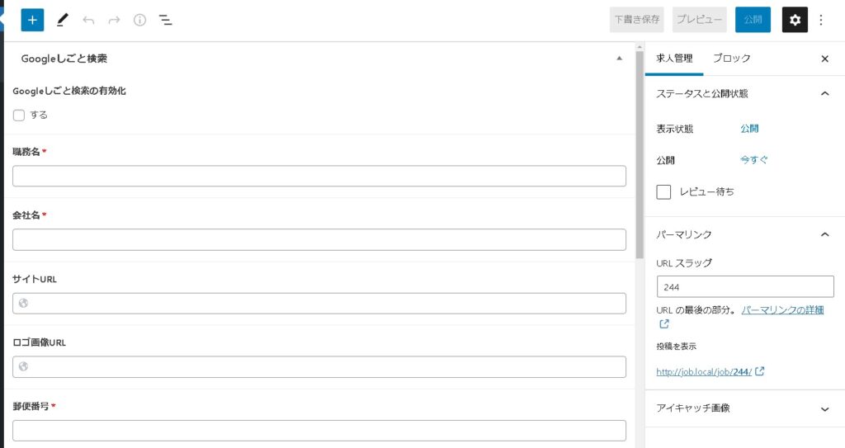Open the three-dot options menu
845x448 pixels.
(821, 20)
